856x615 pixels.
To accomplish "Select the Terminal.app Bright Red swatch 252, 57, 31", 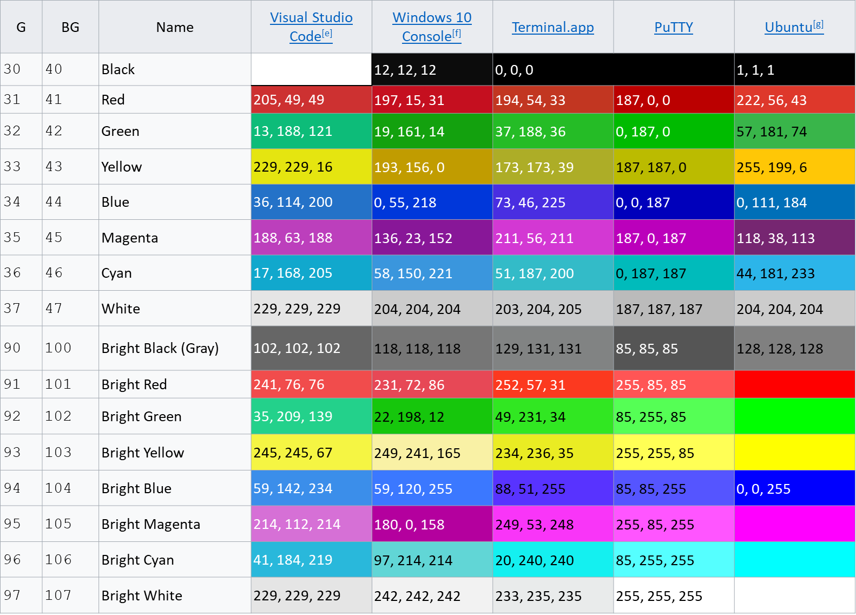I will pyautogui.click(x=553, y=384).
